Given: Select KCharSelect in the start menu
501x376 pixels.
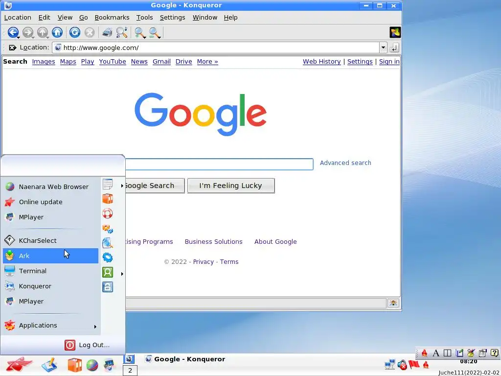Looking at the screenshot, I should 51,240.
